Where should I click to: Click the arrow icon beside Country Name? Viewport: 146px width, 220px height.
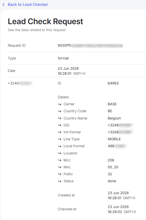[x=60, y=118]
